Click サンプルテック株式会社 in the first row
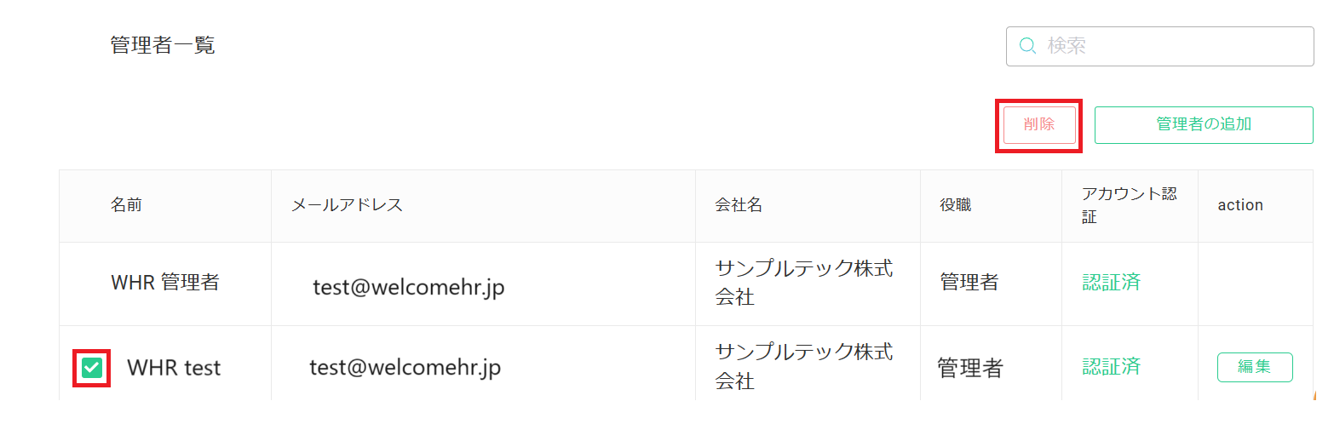Viewport: 1334px width, 424px height. [804, 283]
